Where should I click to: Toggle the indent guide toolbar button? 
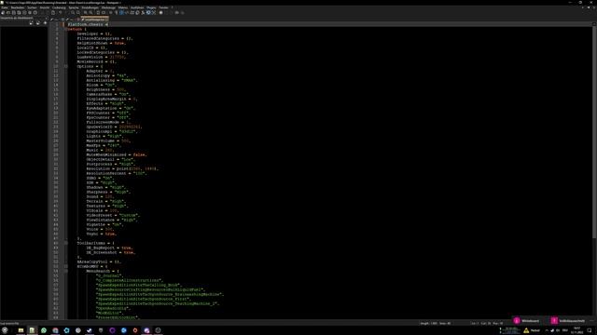point(121,12)
